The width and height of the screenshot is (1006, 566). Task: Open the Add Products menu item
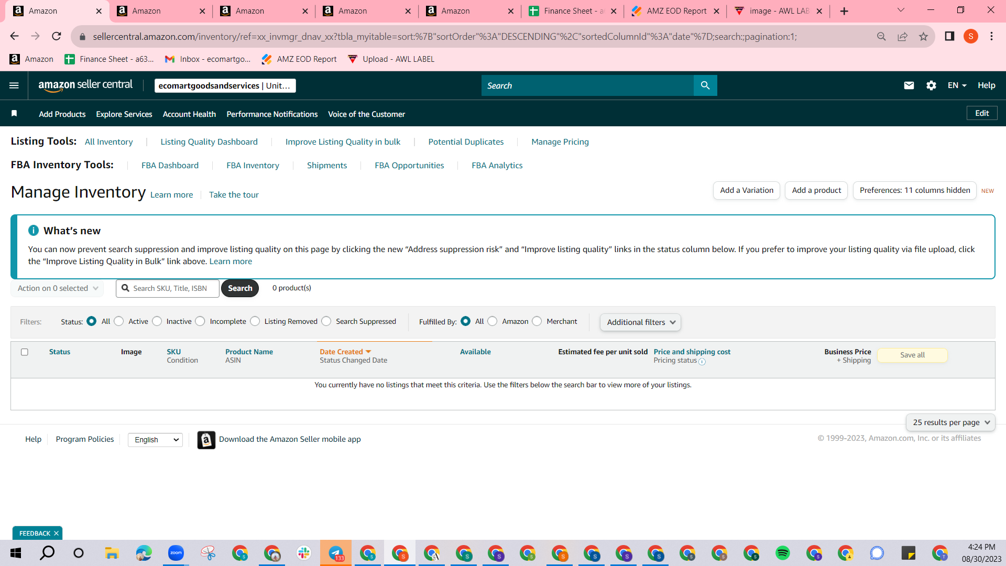point(62,114)
